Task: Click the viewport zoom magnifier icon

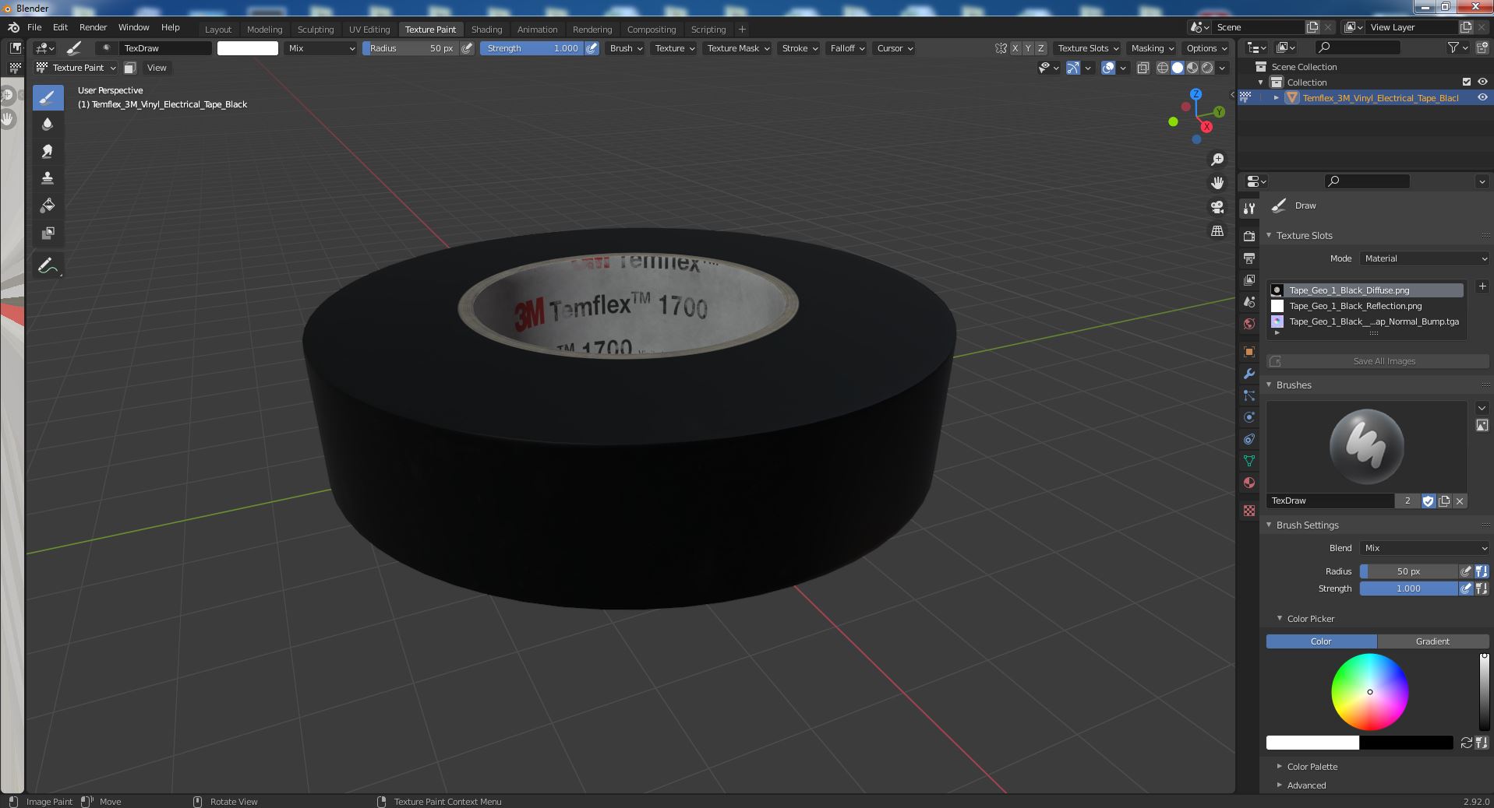Action: tap(1217, 160)
